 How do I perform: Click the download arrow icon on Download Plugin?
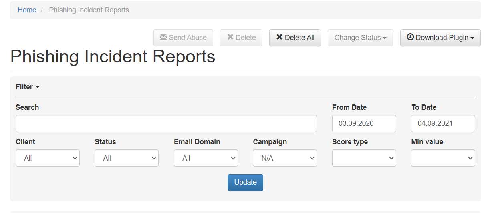point(410,37)
